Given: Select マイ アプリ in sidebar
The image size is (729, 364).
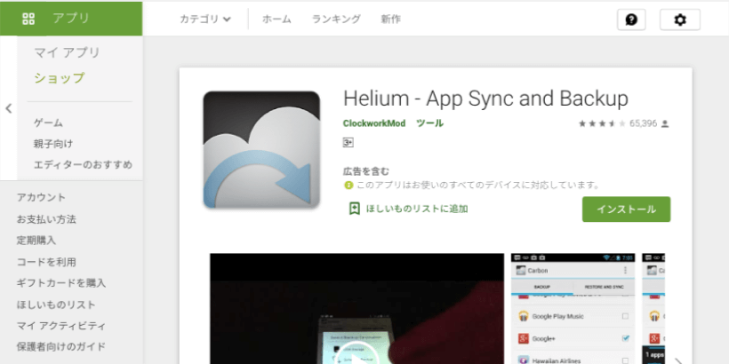Looking at the screenshot, I should pyautogui.click(x=67, y=52).
